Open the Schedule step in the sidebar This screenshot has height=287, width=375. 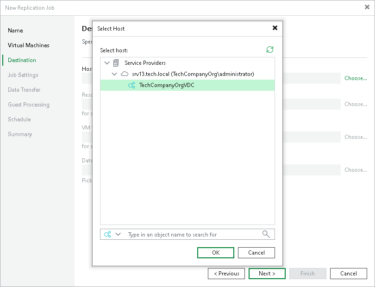pos(19,119)
